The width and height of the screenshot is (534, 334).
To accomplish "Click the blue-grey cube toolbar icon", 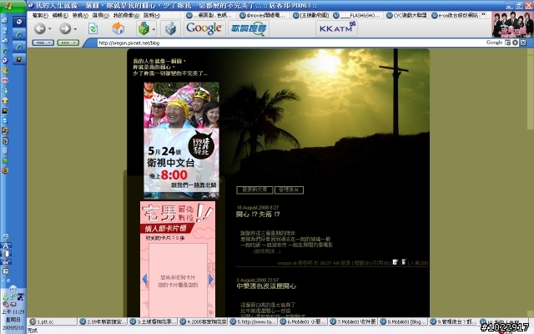I will [x=170, y=29].
